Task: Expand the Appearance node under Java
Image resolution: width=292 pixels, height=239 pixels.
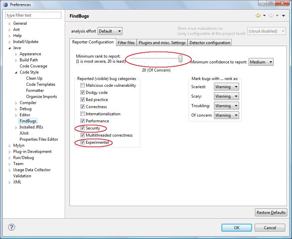Action: coord(16,54)
